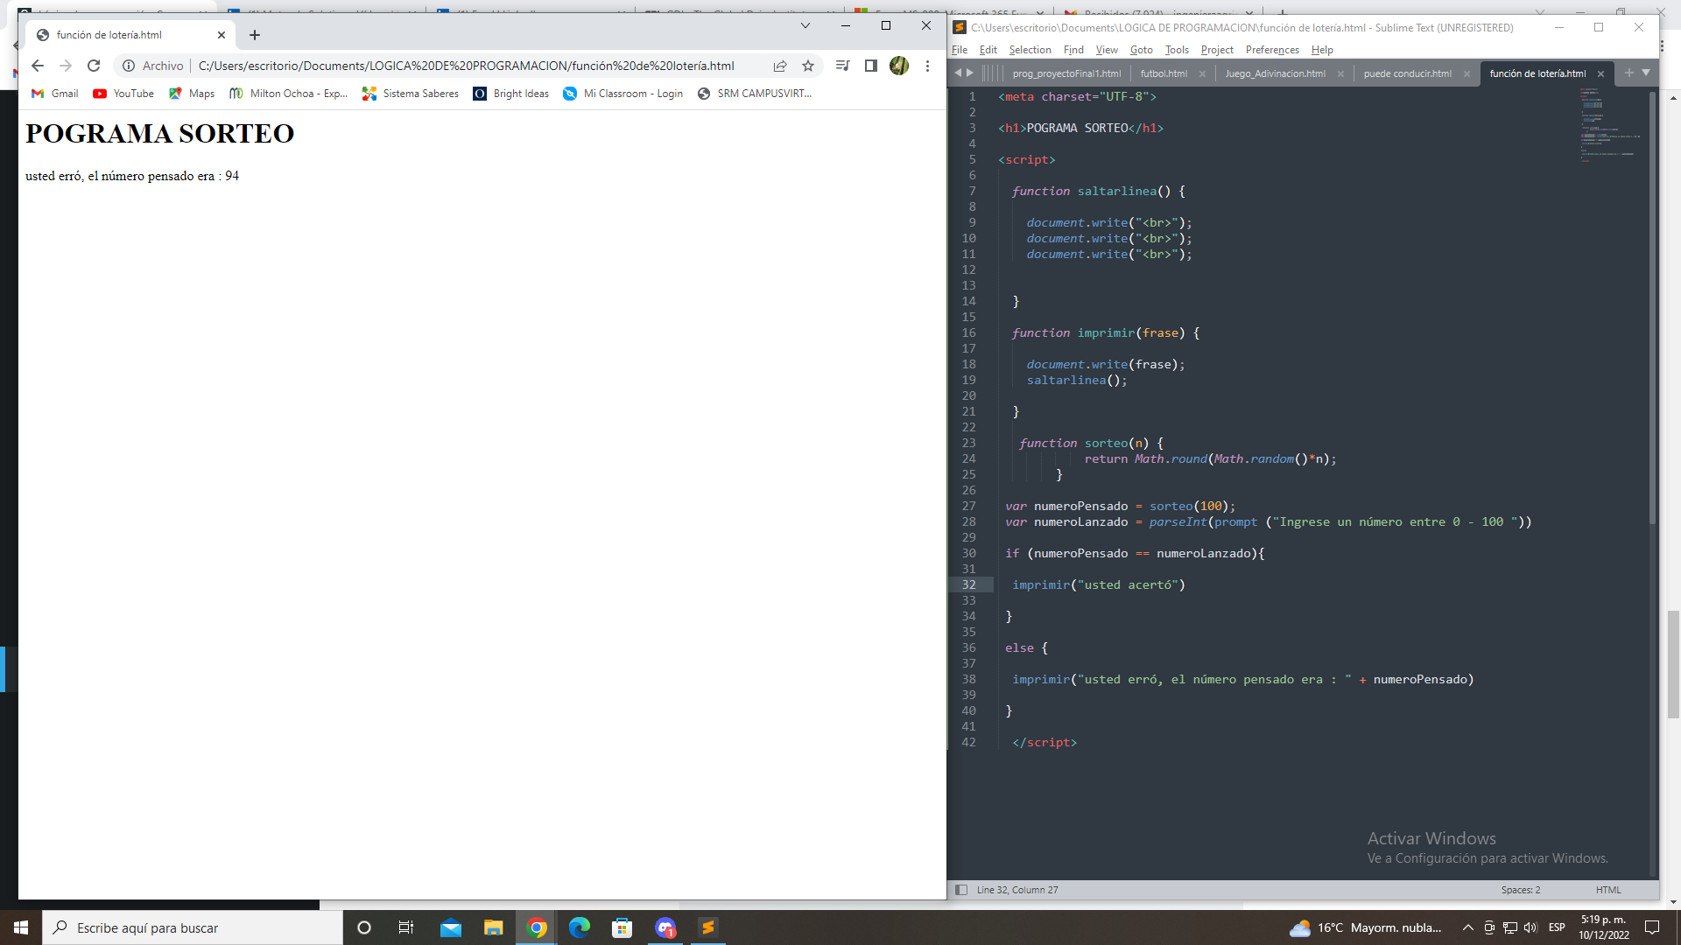Open View menu in Sublime Text
Image resolution: width=1681 pixels, height=945 pixels.
[1107, 50]
